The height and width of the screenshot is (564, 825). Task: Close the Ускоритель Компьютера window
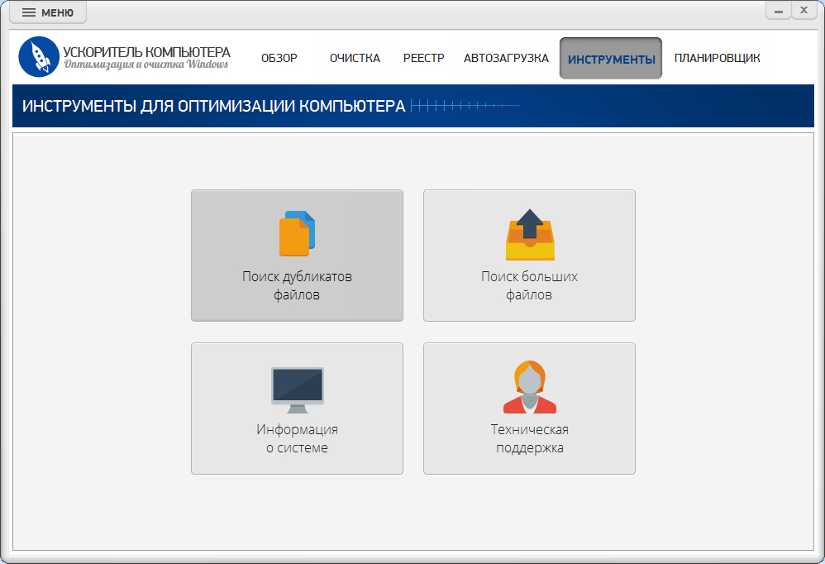804,11
